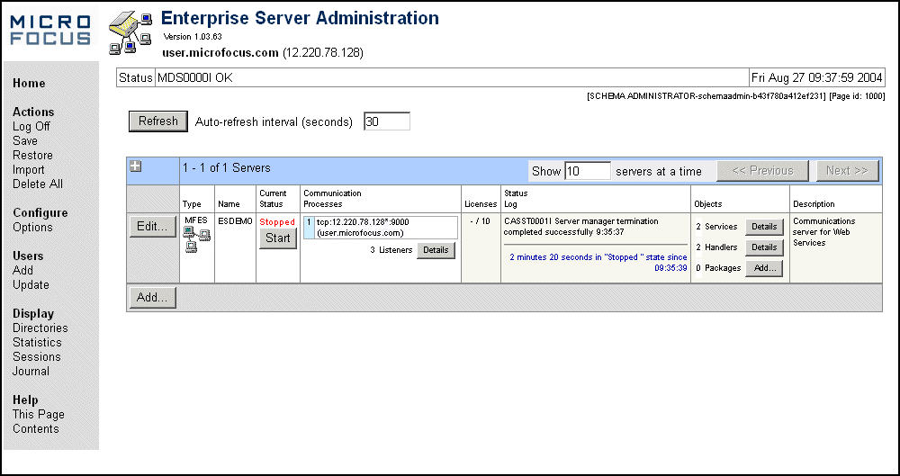View Sessions under Display
The height and width of the screenshot is (476, 900).
[x=37, y=356]
